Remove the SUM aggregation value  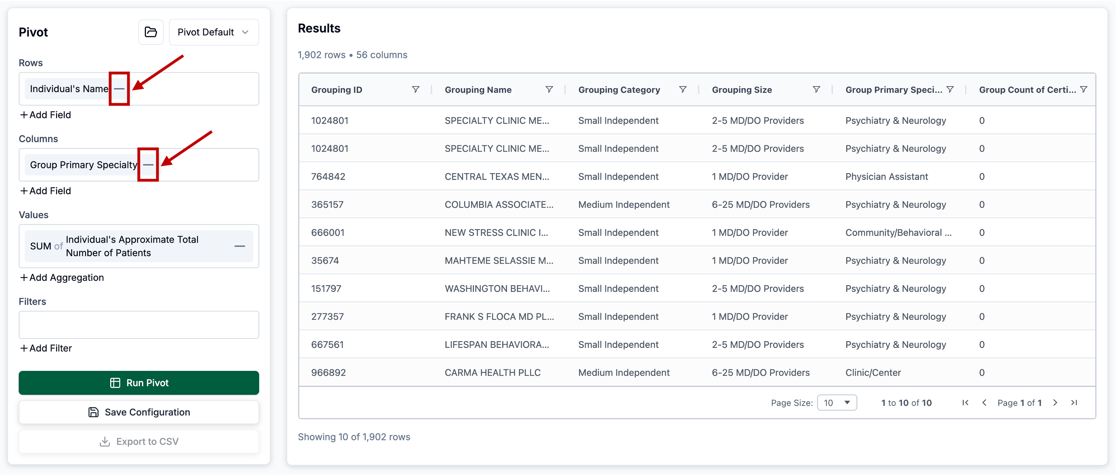pyautogui.click(x=239, y=246)
